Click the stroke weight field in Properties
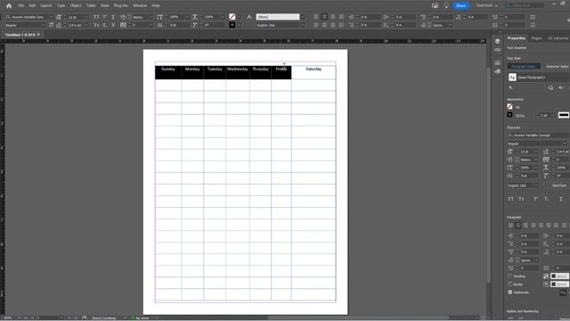Viewport: 570px width, 321px height. point(545,115)
